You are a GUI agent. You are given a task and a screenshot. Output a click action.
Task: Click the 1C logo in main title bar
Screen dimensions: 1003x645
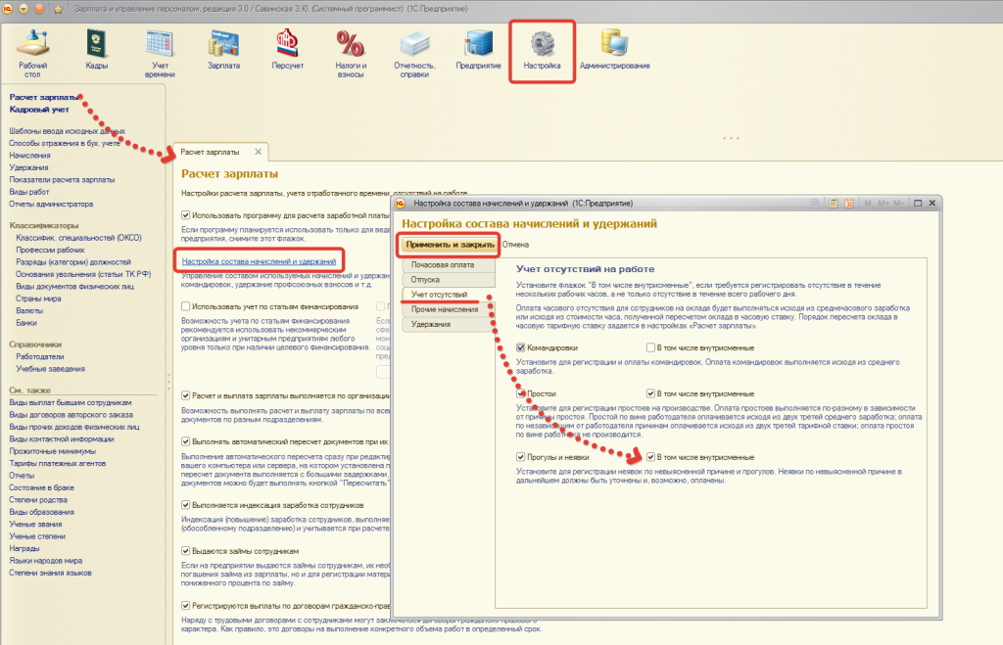8,9
